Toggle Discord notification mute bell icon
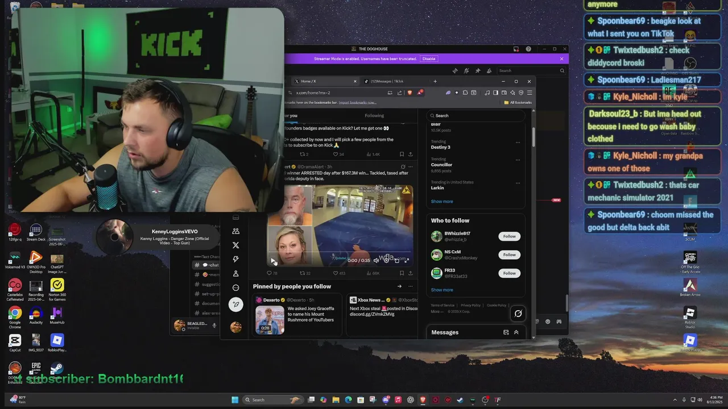 pos(466,71)
